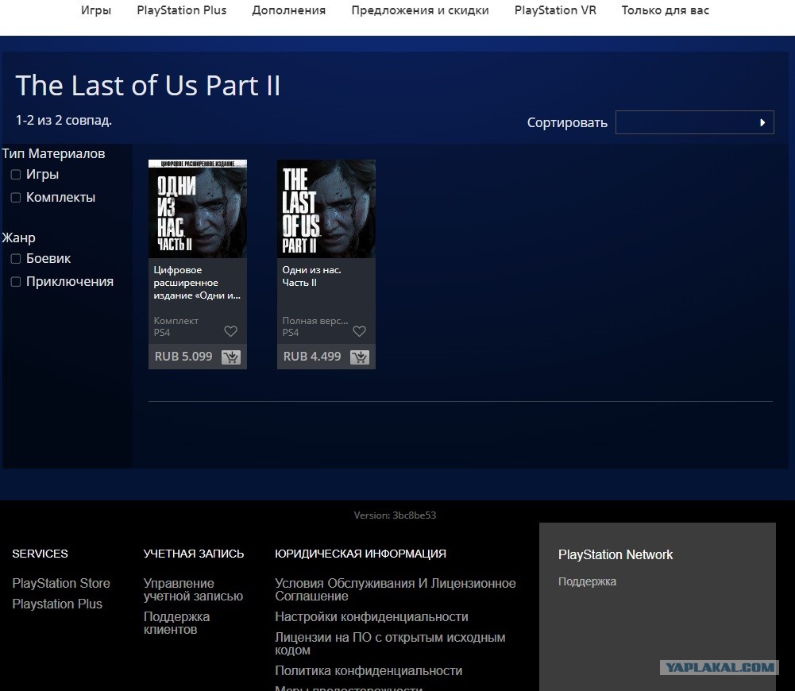
Task: Open Предложения и скидки menu item
Action: 420,10
